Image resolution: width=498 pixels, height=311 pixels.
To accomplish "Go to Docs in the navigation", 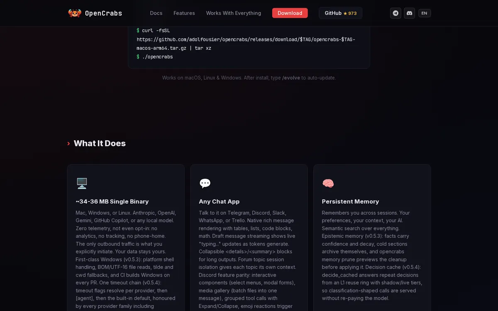I will tap(156, 13).
